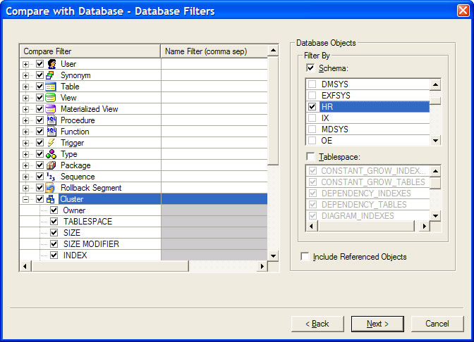Expand the Procedure tree node

coord(26,120)
